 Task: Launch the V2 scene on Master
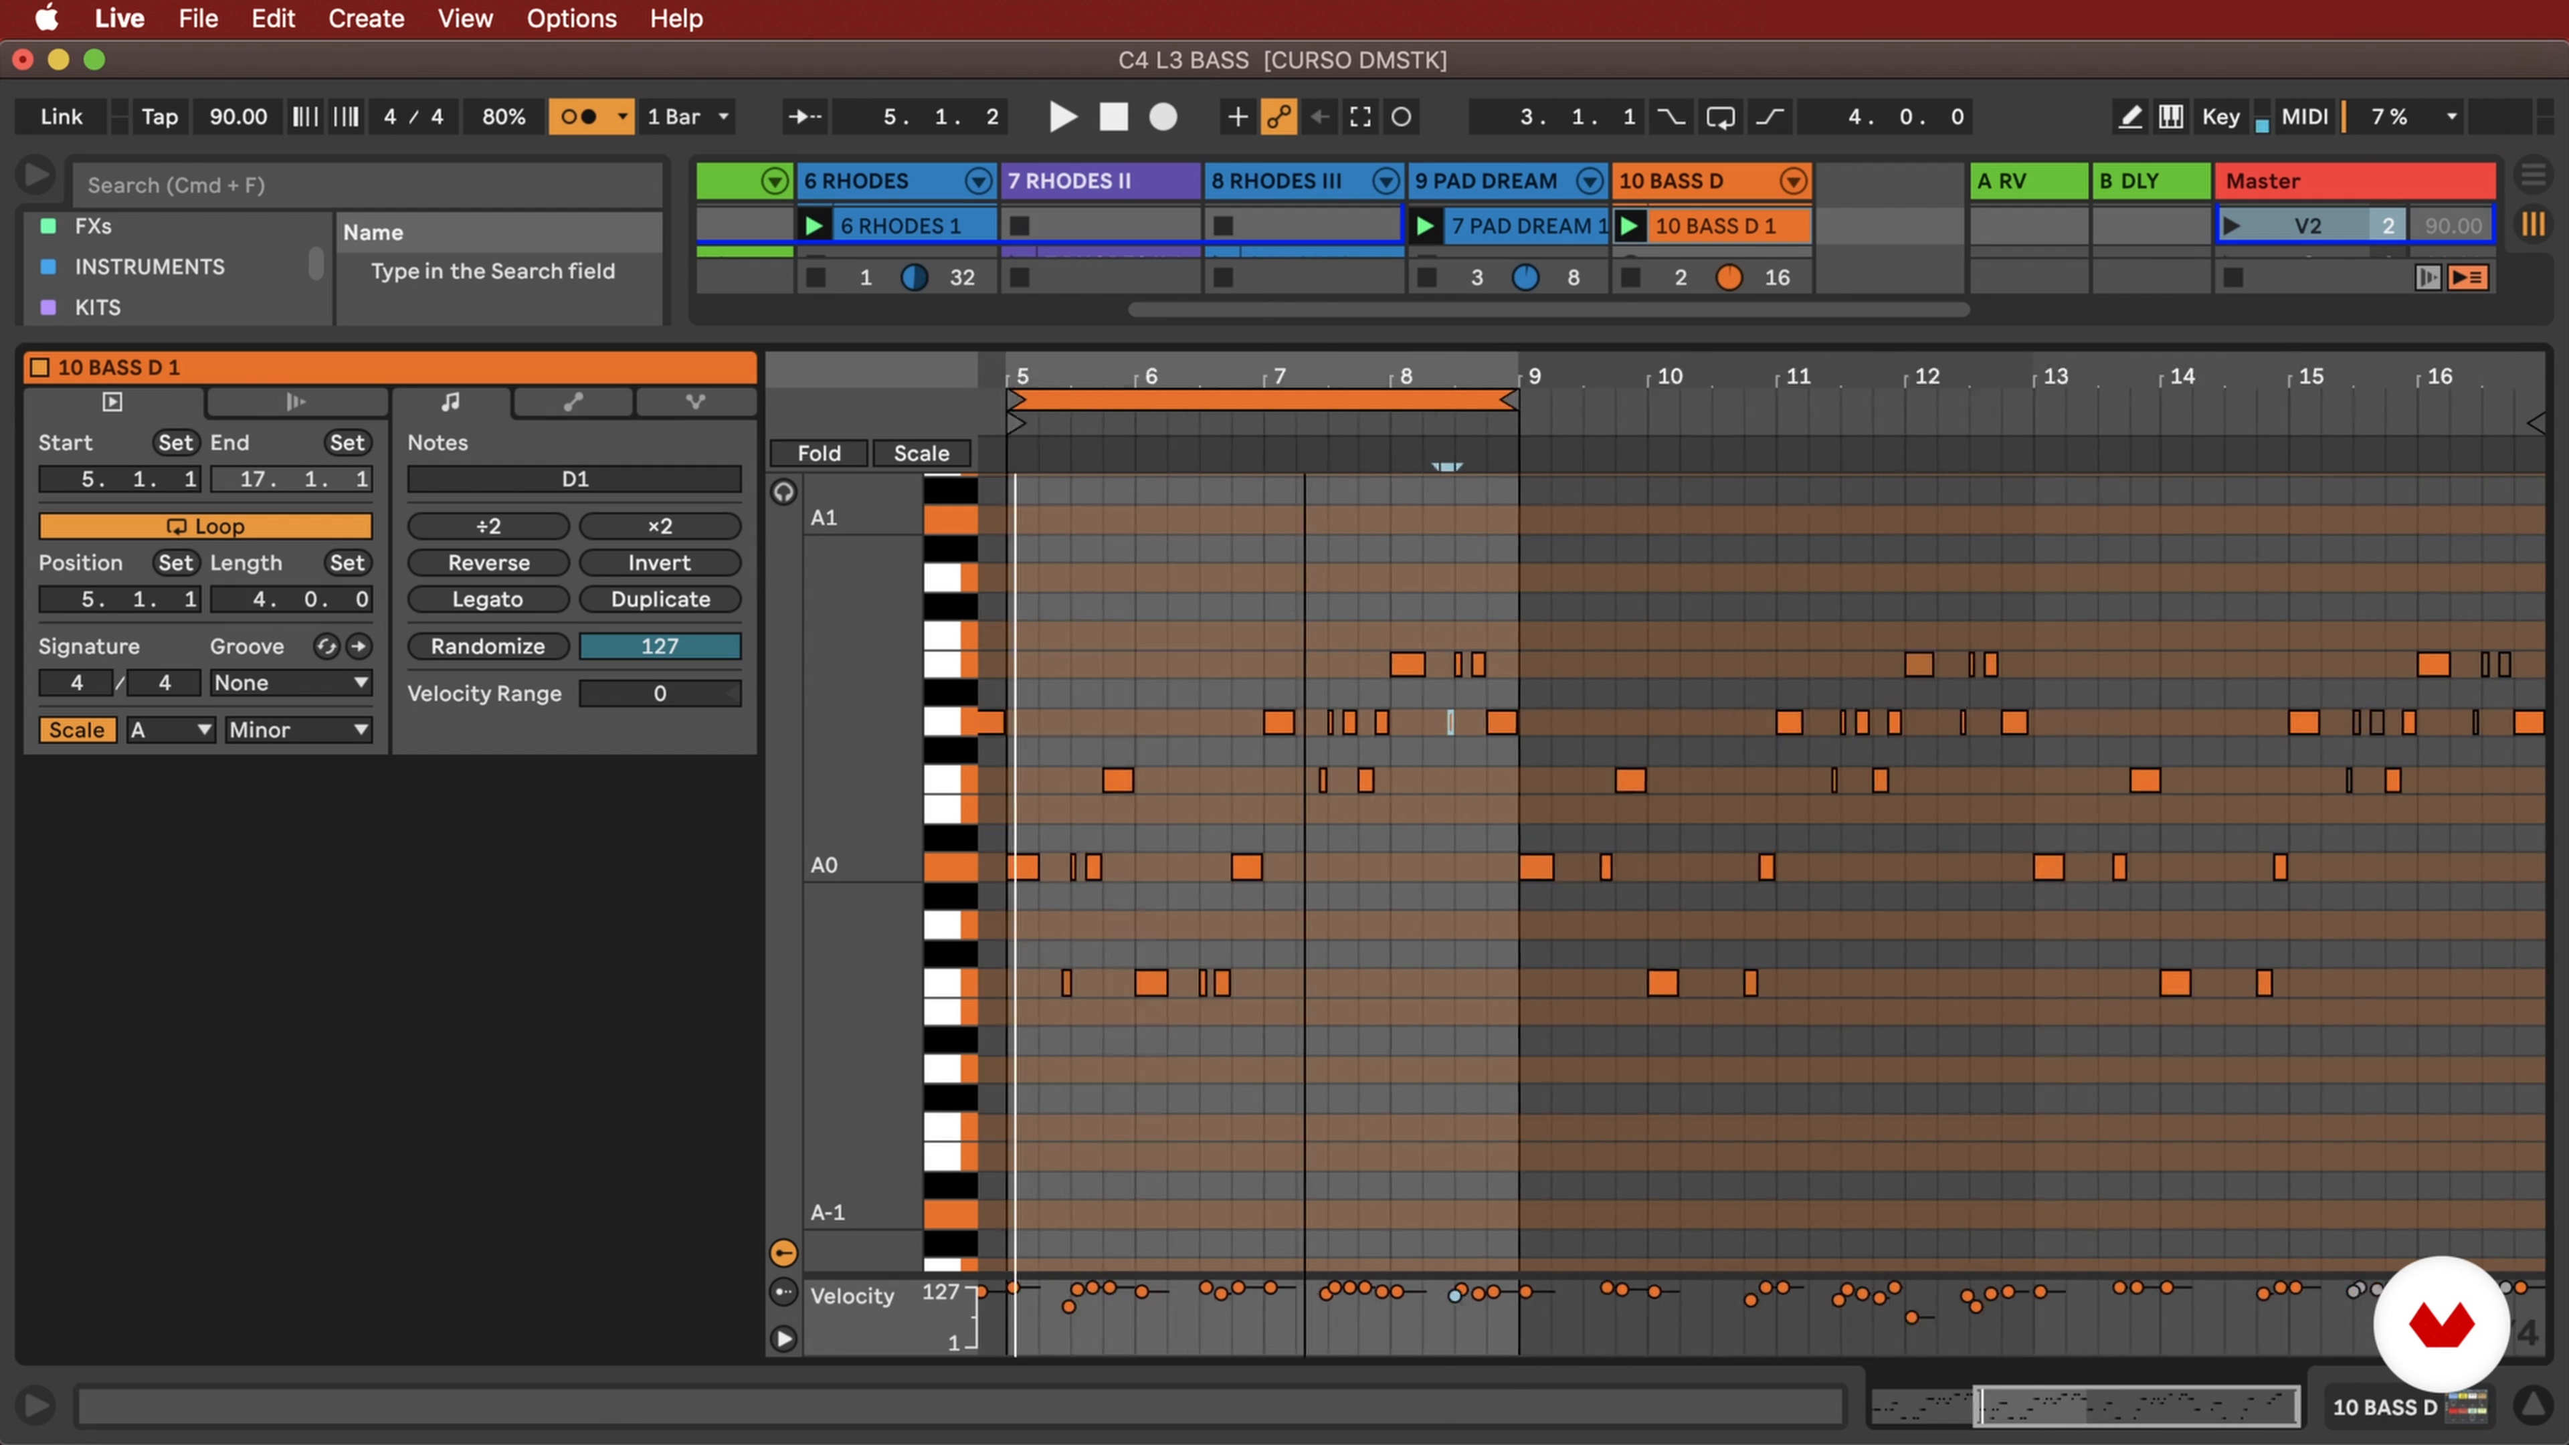(x=2232, y=226)
